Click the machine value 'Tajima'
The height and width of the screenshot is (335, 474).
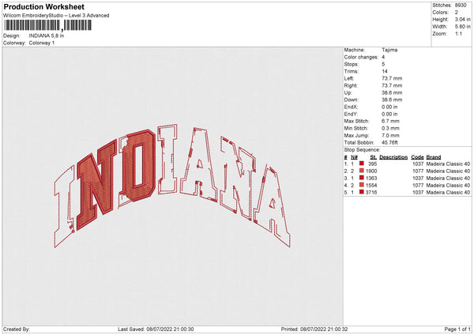click(x=389, y=50)
